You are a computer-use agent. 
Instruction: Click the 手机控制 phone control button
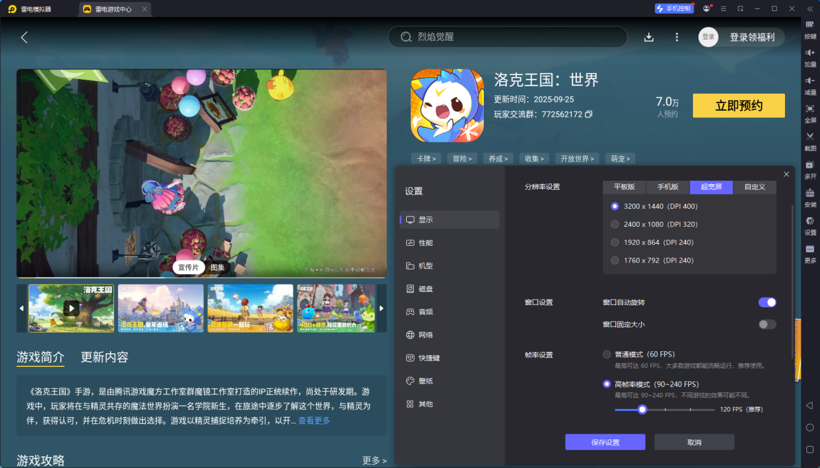pos(674,8)
